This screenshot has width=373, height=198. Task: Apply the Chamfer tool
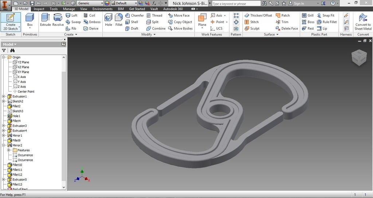[x=134, y=15]
